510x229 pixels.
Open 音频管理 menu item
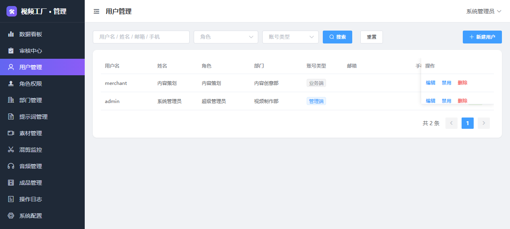pos(42,166)
